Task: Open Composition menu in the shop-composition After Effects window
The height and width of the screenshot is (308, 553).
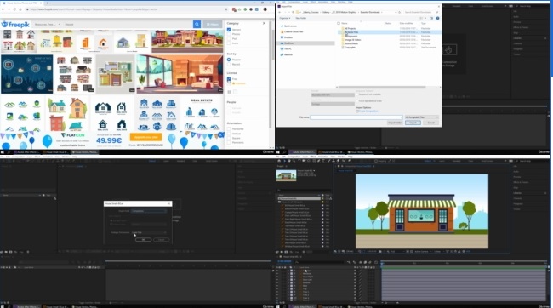Action: [x=294, y=157]
